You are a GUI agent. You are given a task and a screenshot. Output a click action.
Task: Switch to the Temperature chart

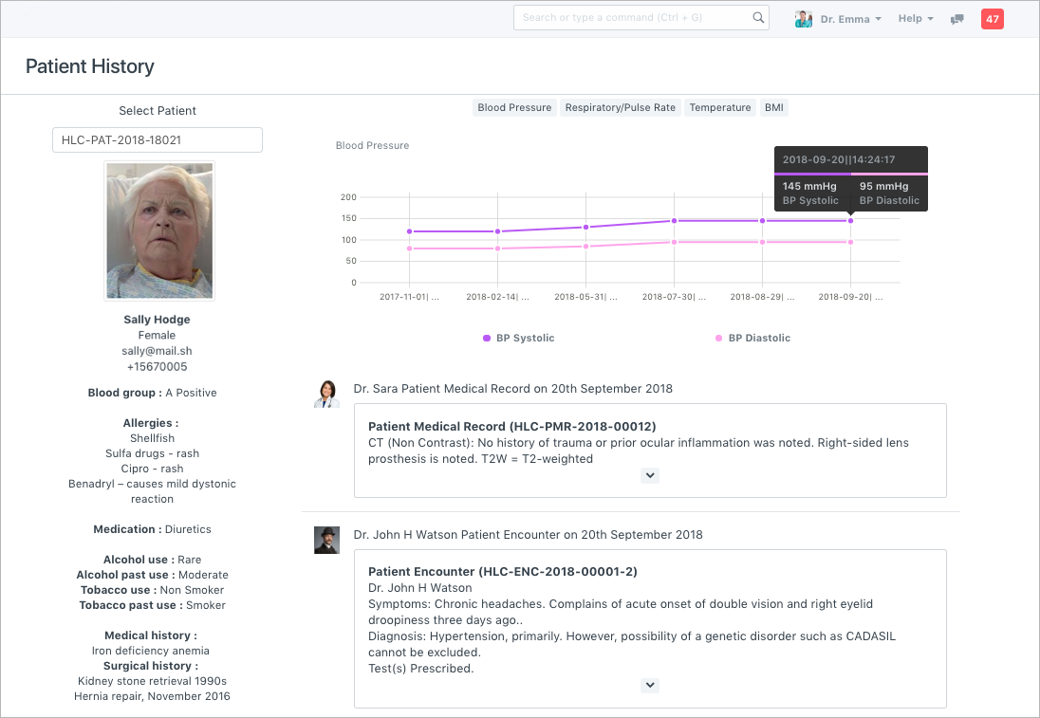pos(720,108)
